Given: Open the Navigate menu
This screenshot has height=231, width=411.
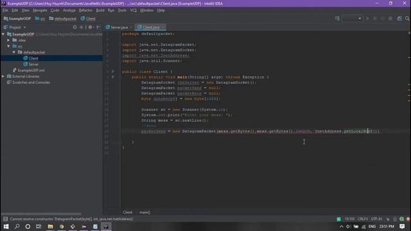Looking at the screenshot, I should click(x=40, y=10).
